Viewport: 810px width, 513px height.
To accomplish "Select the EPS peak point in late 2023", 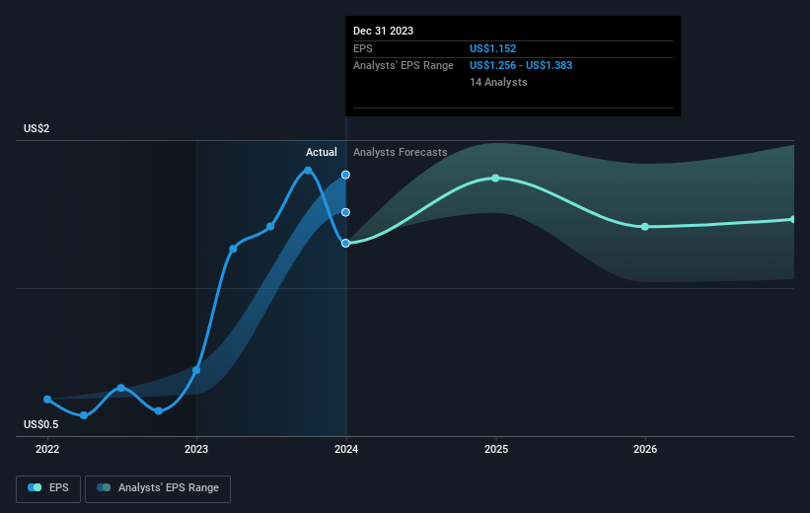I will (308, 171).
